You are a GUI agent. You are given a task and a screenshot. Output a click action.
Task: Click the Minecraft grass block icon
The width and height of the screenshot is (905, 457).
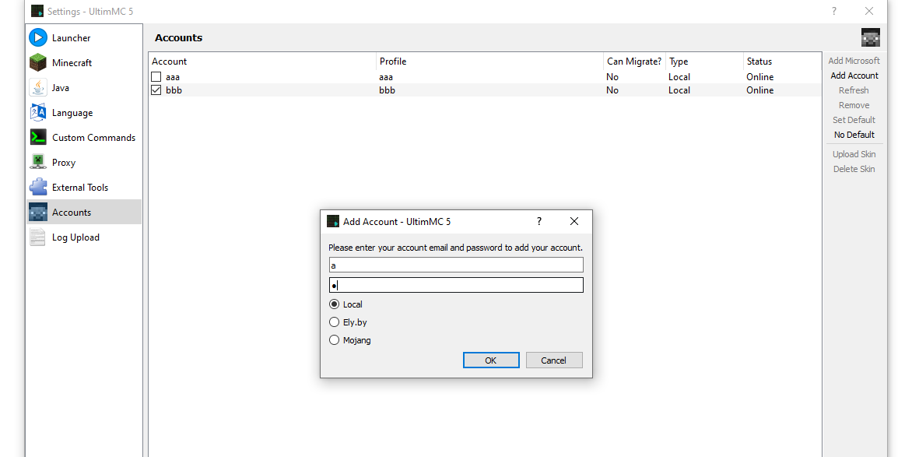[x=38, y=62]
